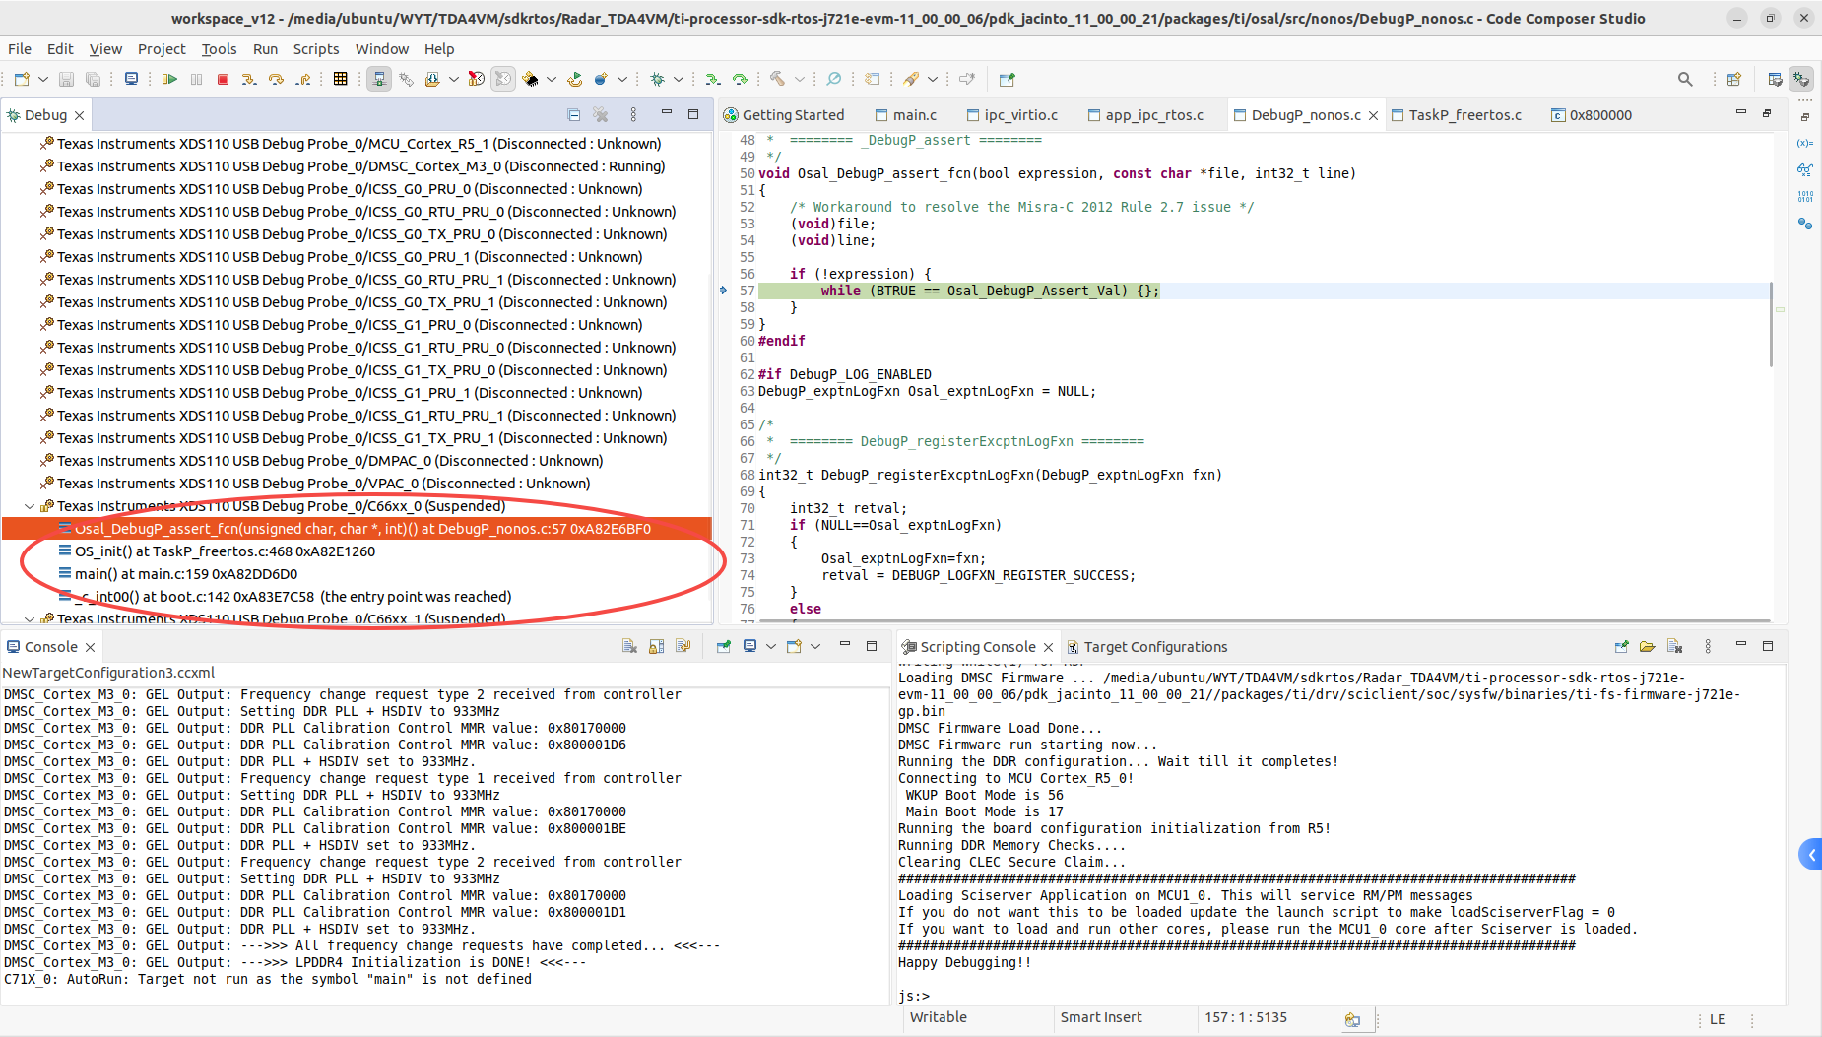Click Remove All Terminated Launches icon

tap(601, 115)
